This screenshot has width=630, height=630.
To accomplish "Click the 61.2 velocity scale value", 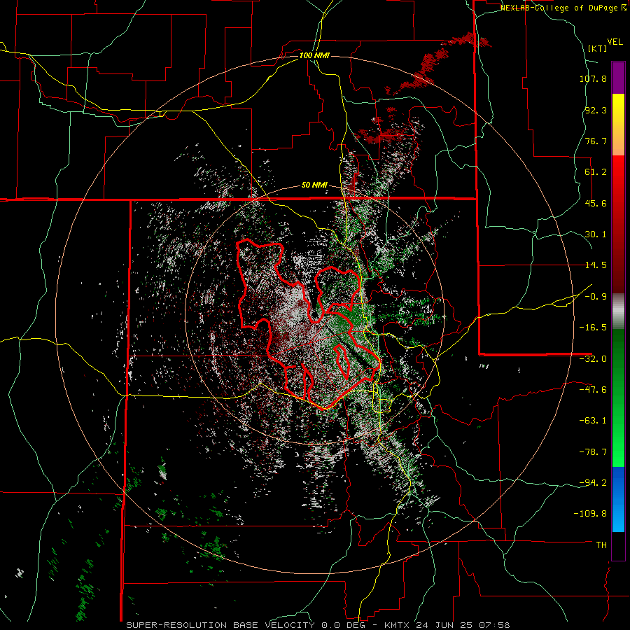I will (596, 172).
